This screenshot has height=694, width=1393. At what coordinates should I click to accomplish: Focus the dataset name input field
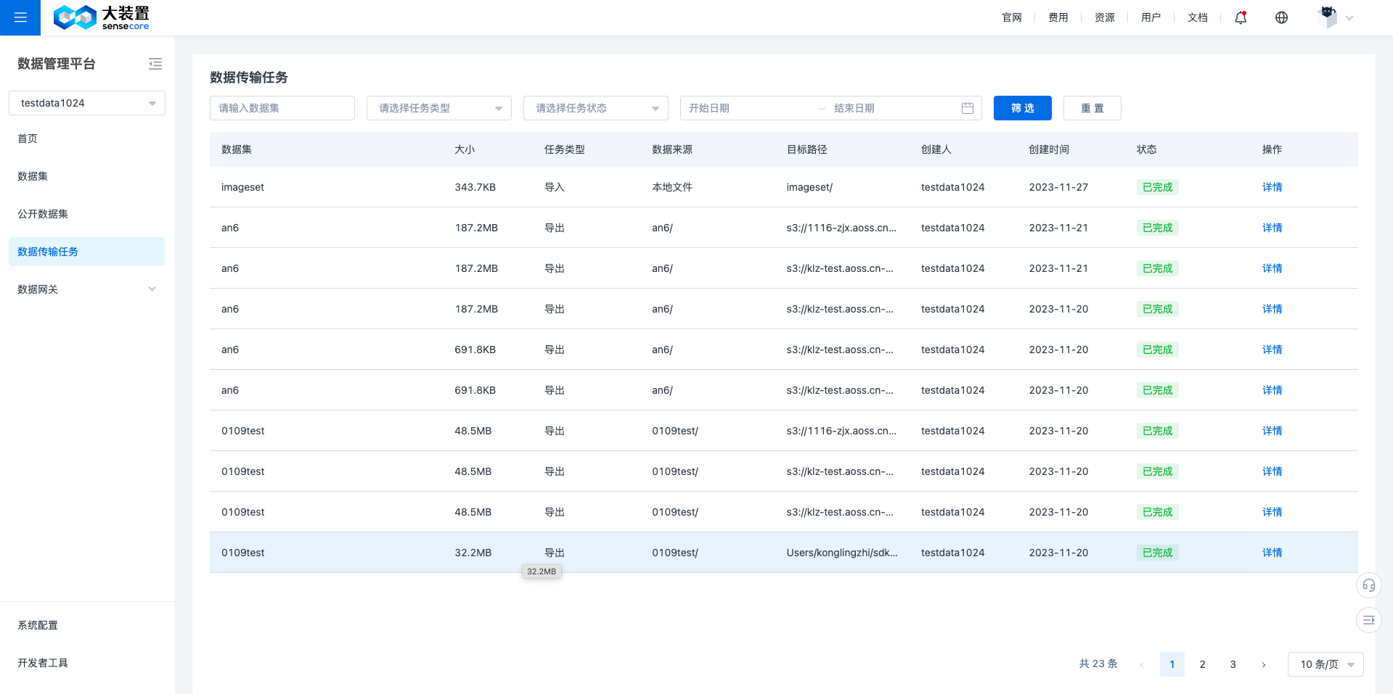[282, 108]
